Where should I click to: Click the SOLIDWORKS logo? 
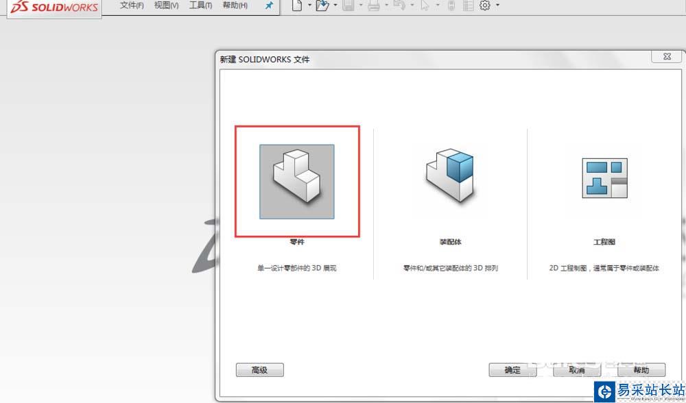pos(54,7)
